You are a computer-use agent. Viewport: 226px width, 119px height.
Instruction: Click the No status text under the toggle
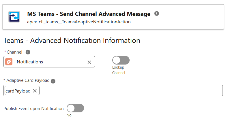[x=69, y=115]
